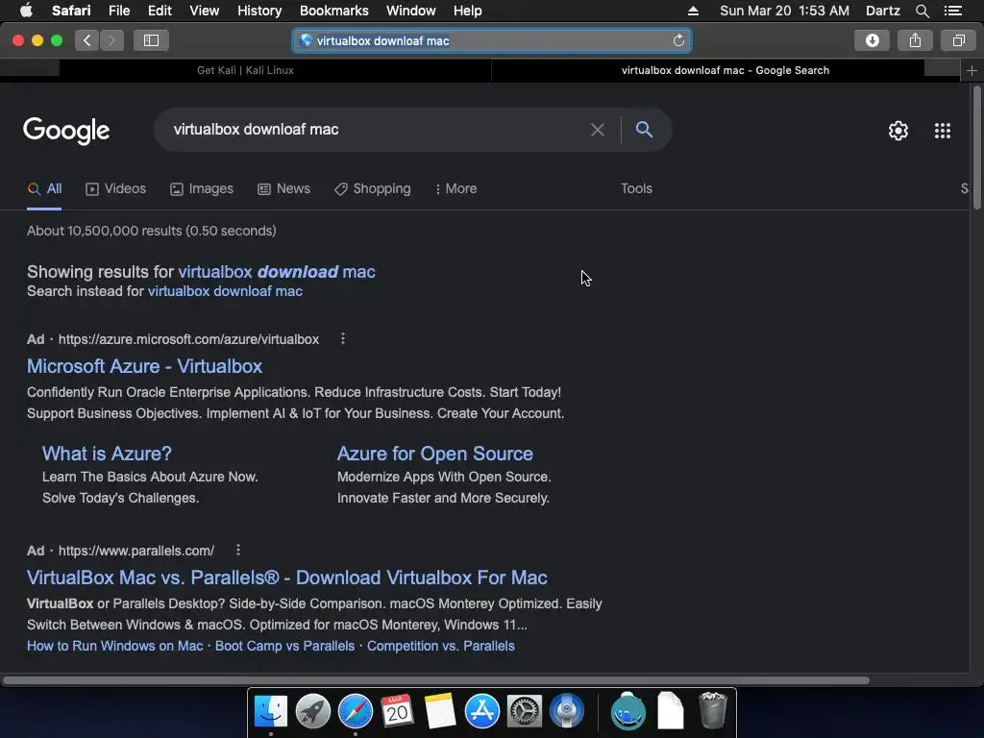Open the blank document Dock icon

tap(670, 711)
